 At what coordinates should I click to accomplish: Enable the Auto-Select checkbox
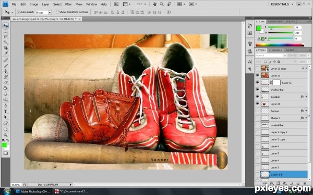(19, 12)
